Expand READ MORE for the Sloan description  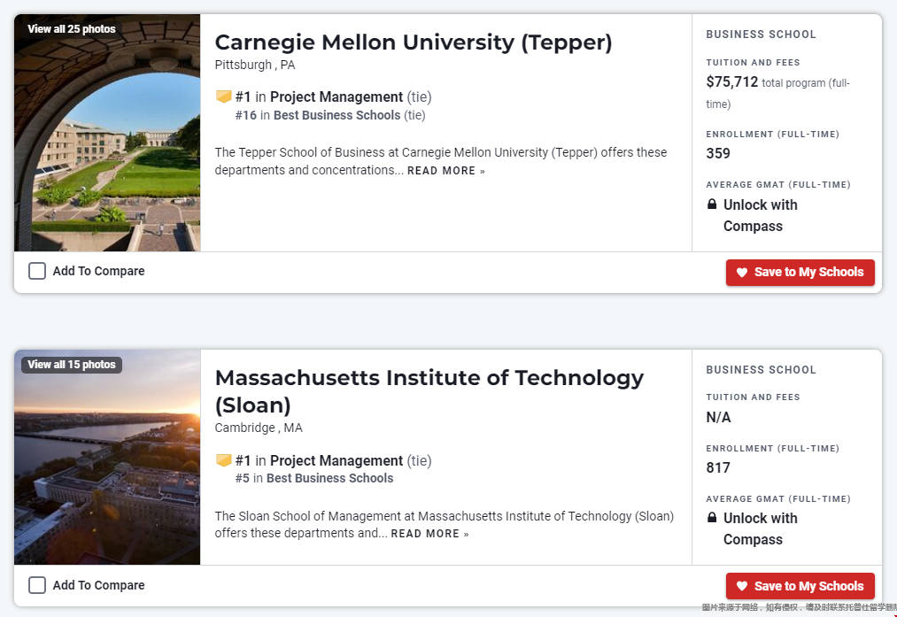[429, 534]
